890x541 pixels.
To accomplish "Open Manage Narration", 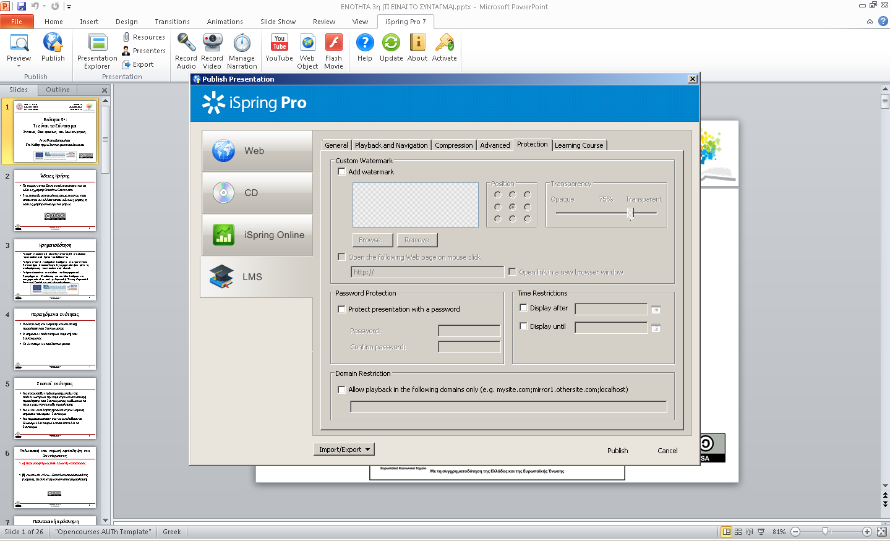I will tap(242, 51).
